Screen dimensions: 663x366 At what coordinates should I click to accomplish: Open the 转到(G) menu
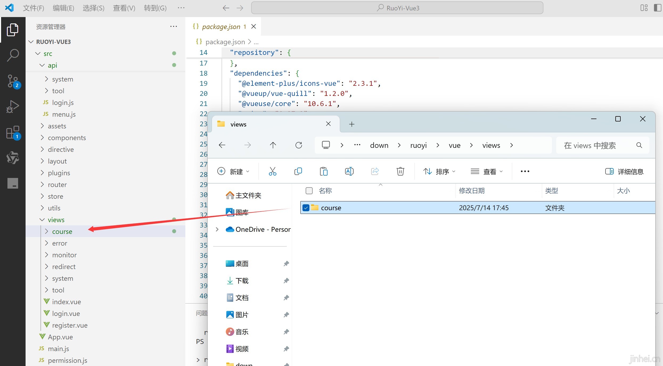(x=155, y=8)
